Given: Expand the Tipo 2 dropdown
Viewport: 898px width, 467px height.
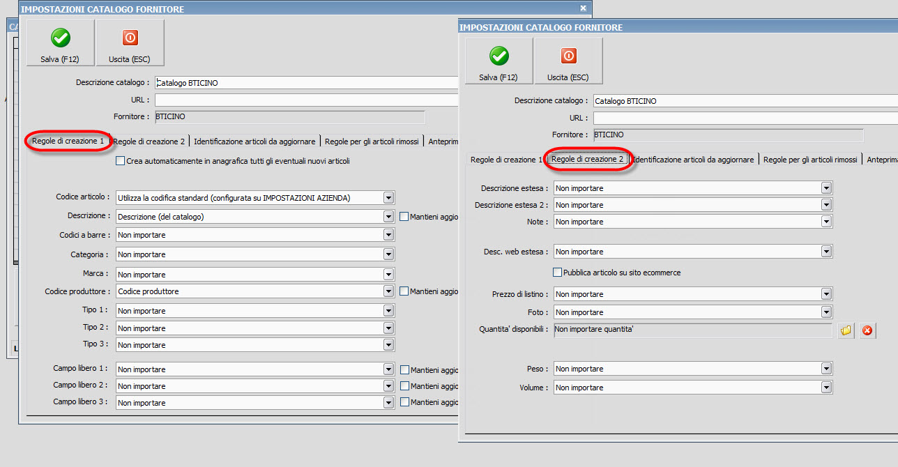Looking at the screenshot, I should pyautogui.click(x=389, y=328).
